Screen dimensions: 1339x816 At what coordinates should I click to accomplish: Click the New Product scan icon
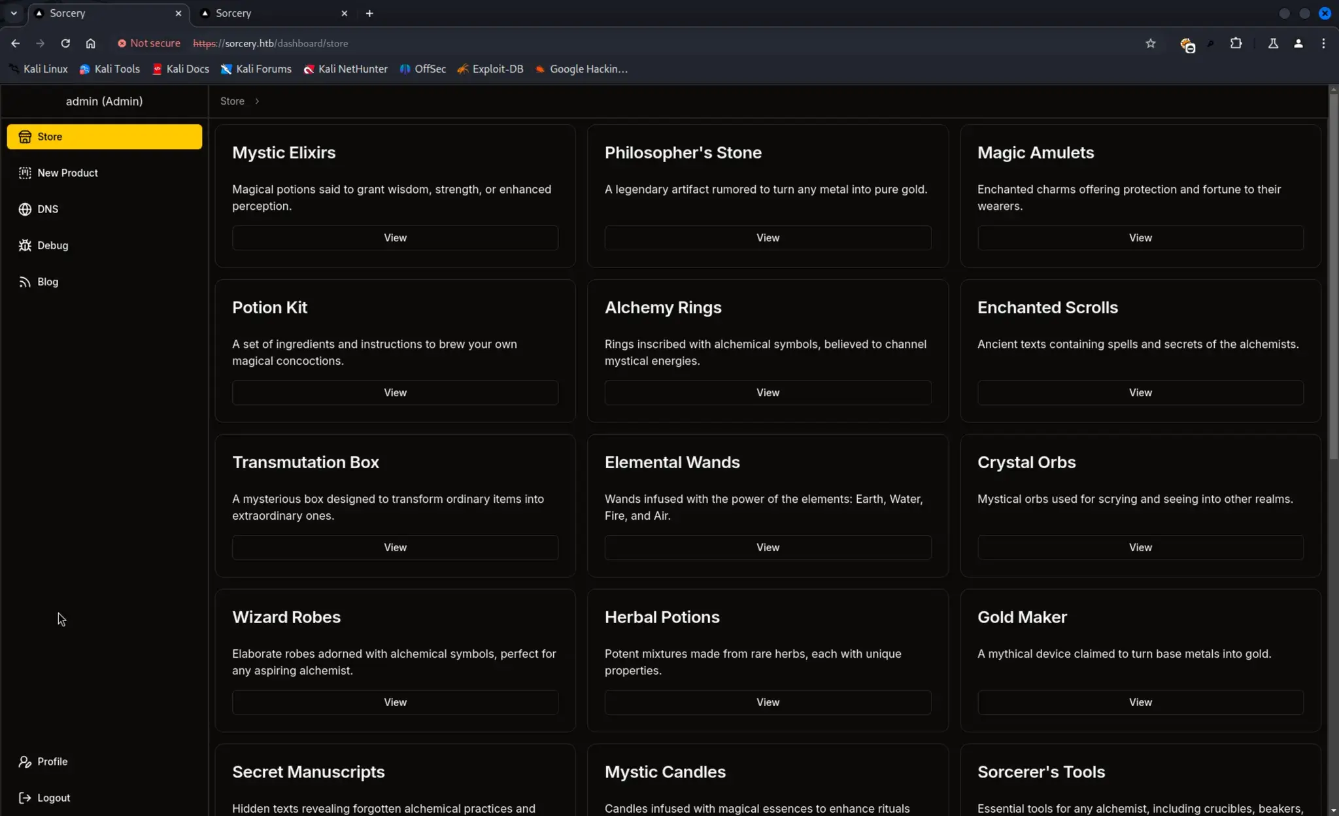pyautogui.click(x=25, y=173)
